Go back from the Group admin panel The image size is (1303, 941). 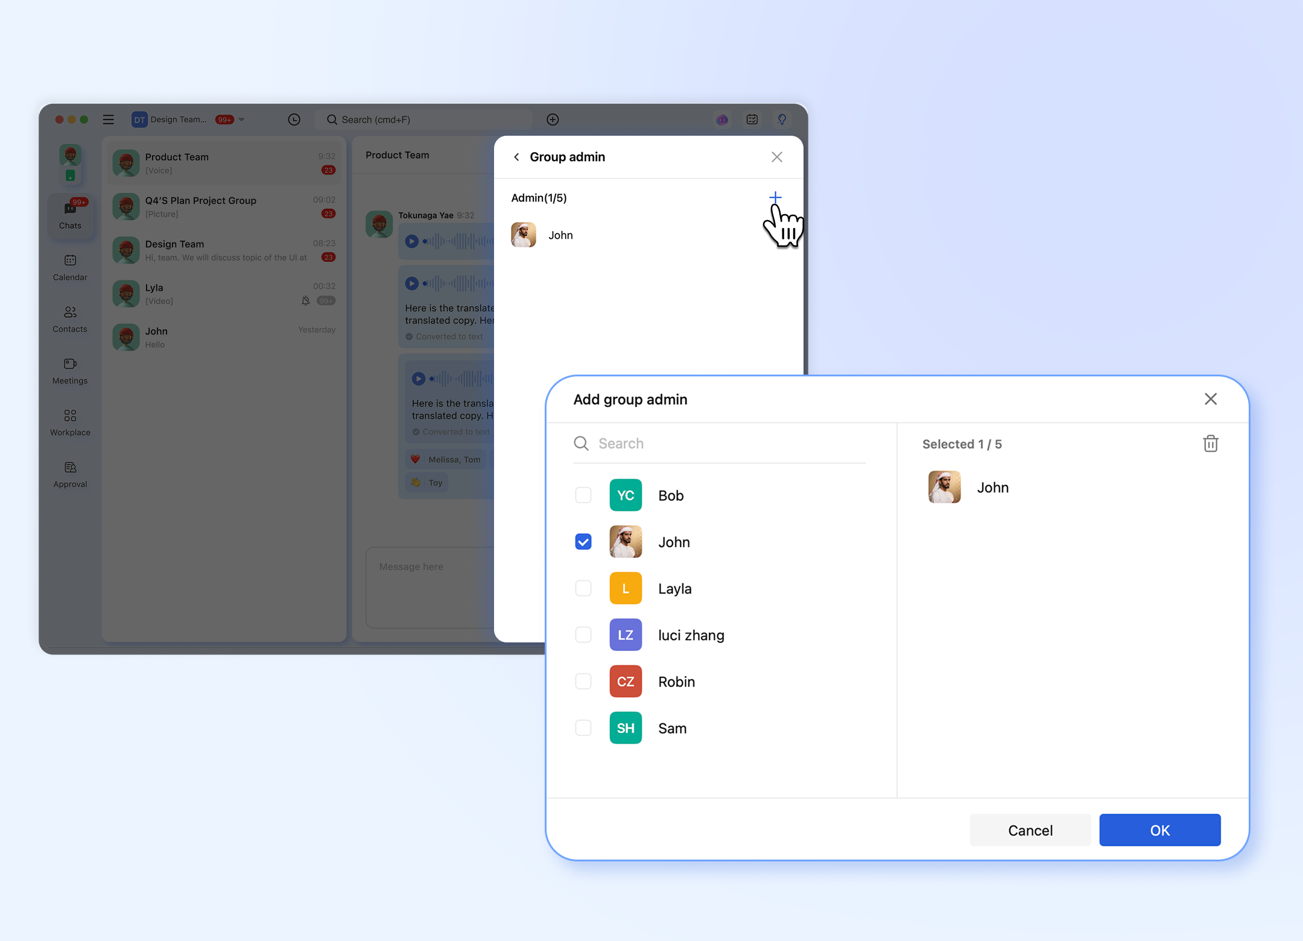point(516,157)
